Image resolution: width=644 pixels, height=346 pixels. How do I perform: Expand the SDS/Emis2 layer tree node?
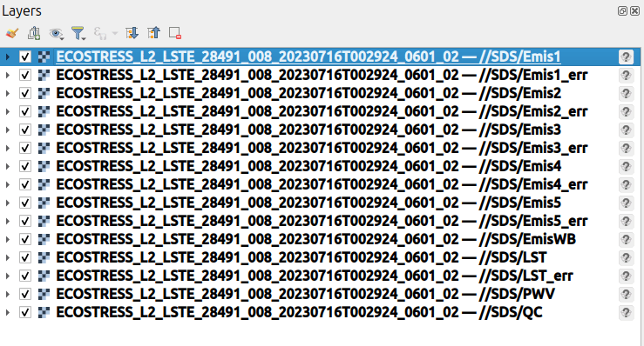pyautogui.click(x=7, y=94)
